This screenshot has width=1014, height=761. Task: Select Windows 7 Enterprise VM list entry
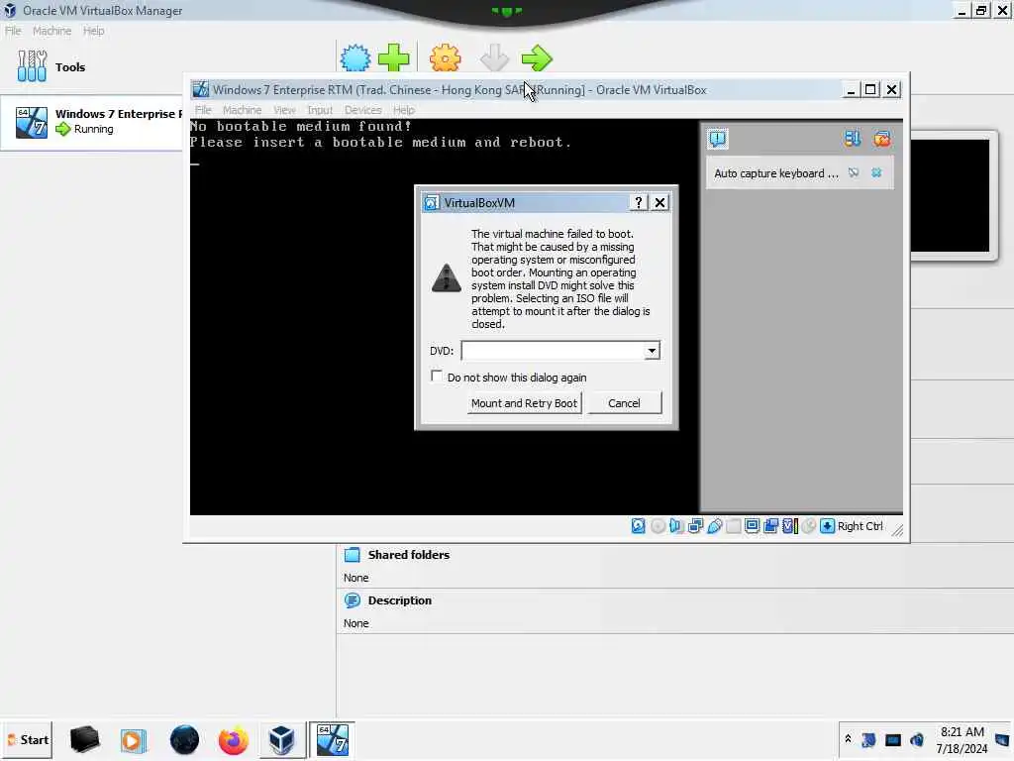[92, 122]
